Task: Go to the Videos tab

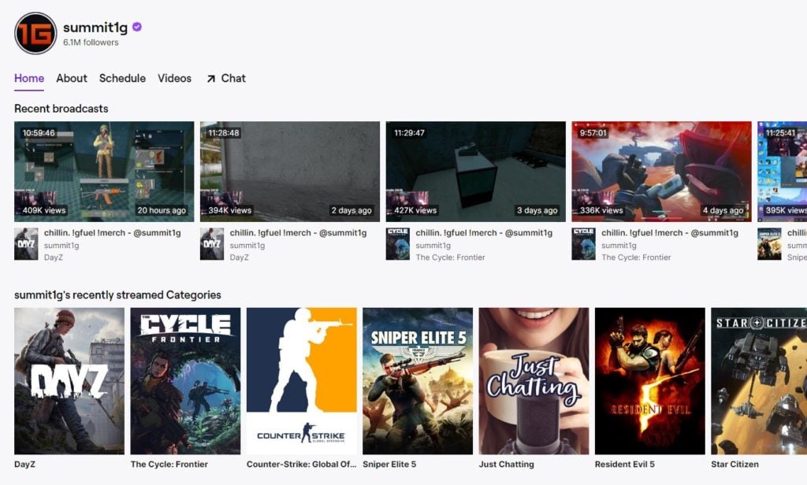Action: tap(174, 78)
